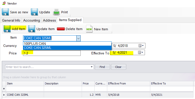Click into the Price input field
This screenshot has height=99, width=195.
(x=52, y=53)
